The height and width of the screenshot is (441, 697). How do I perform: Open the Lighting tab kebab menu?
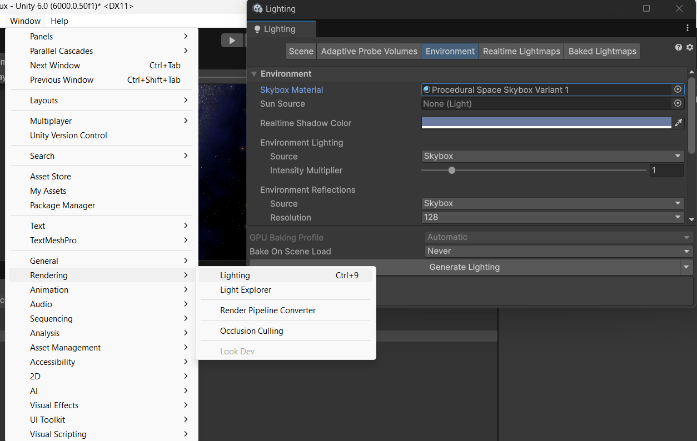[x=688, y=28]
